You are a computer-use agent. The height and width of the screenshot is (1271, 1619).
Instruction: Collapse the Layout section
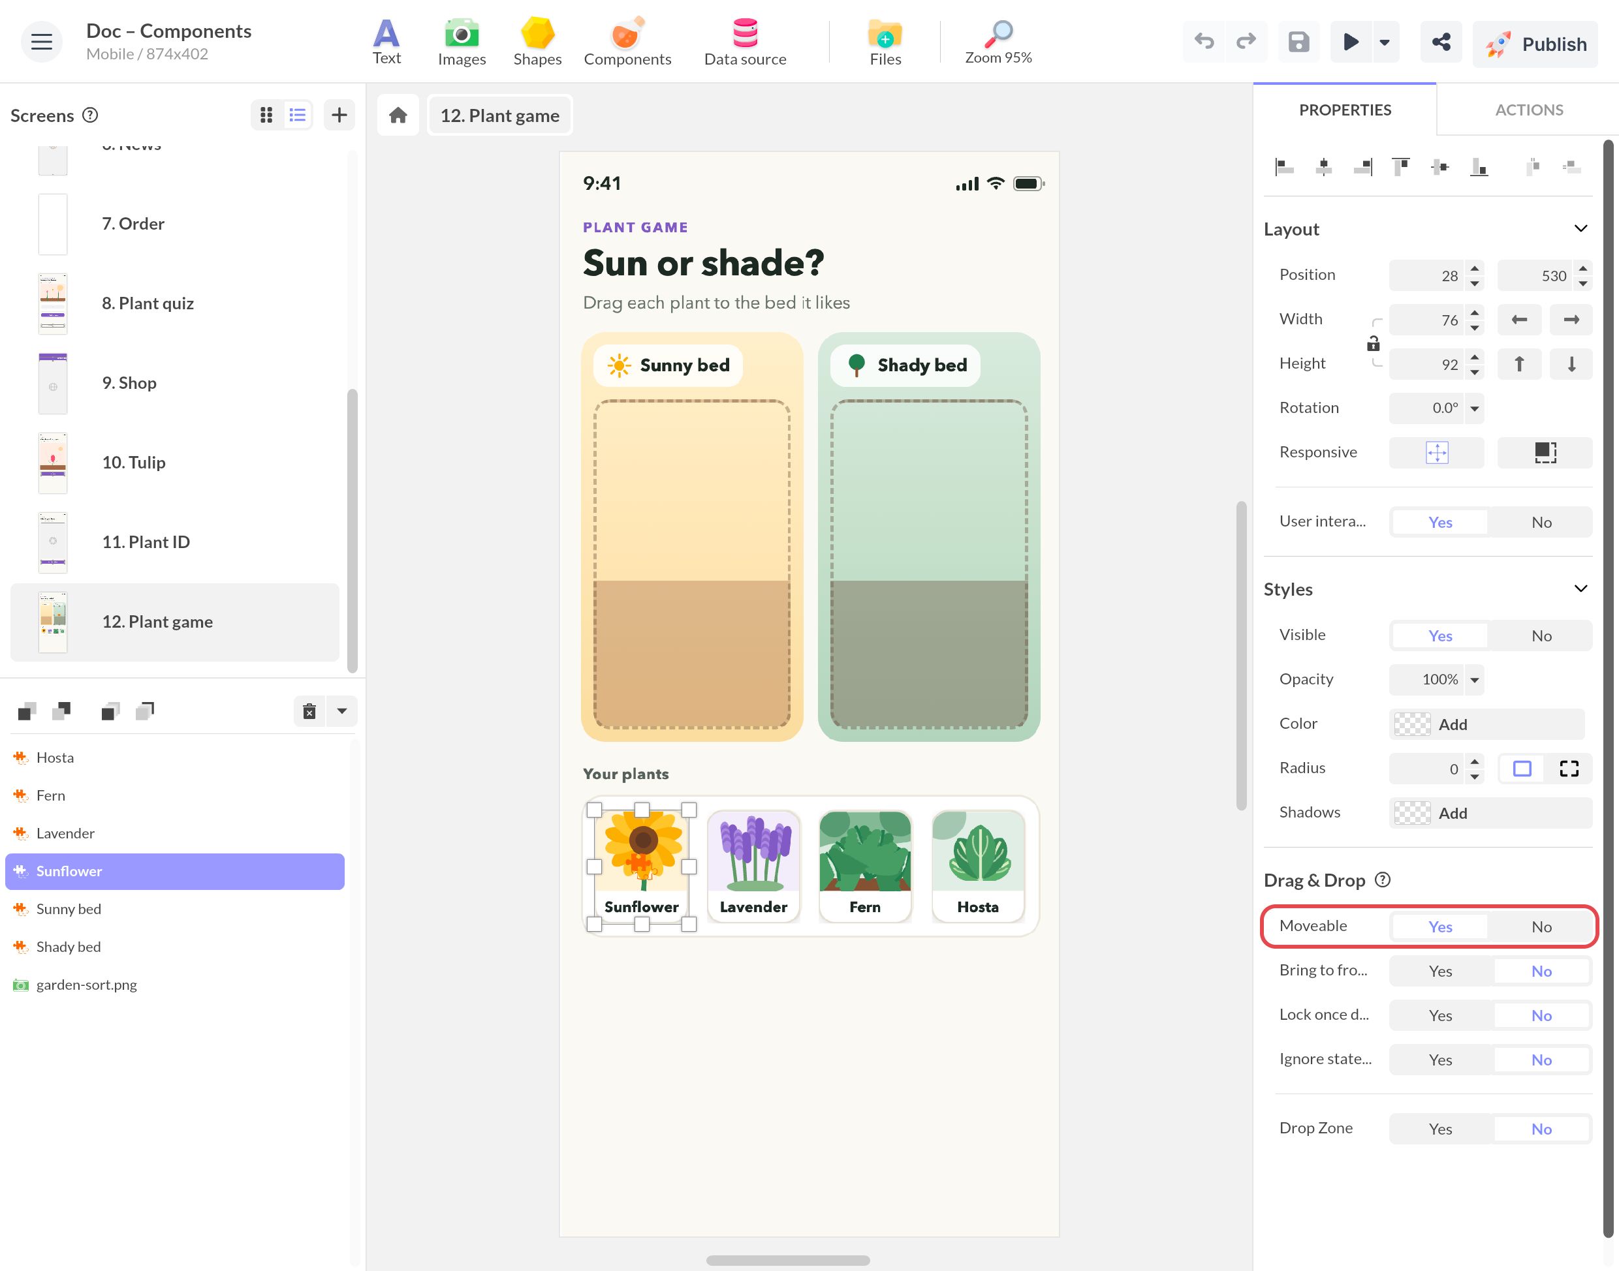coord(1581,228)
